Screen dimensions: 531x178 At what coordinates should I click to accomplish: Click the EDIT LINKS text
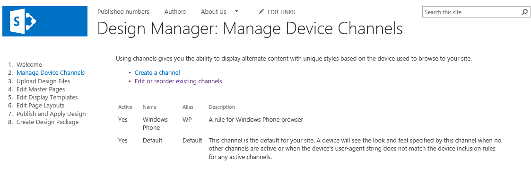[x=281, y=12]
